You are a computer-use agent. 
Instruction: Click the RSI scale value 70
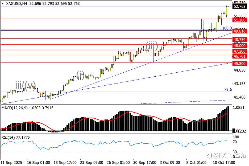[235, 142]
